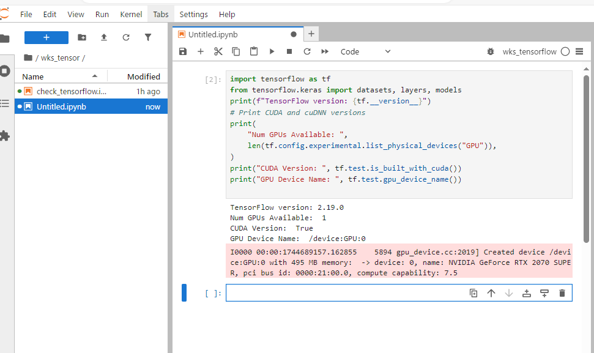This screenshot has height=353, width=594.
Task: Click the root folder icon in breadcrumb
Action: pos(28,58)
